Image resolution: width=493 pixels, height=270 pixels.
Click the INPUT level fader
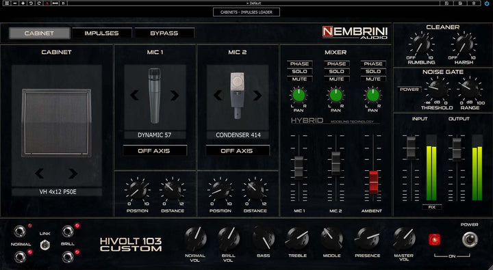coord(411,148)
